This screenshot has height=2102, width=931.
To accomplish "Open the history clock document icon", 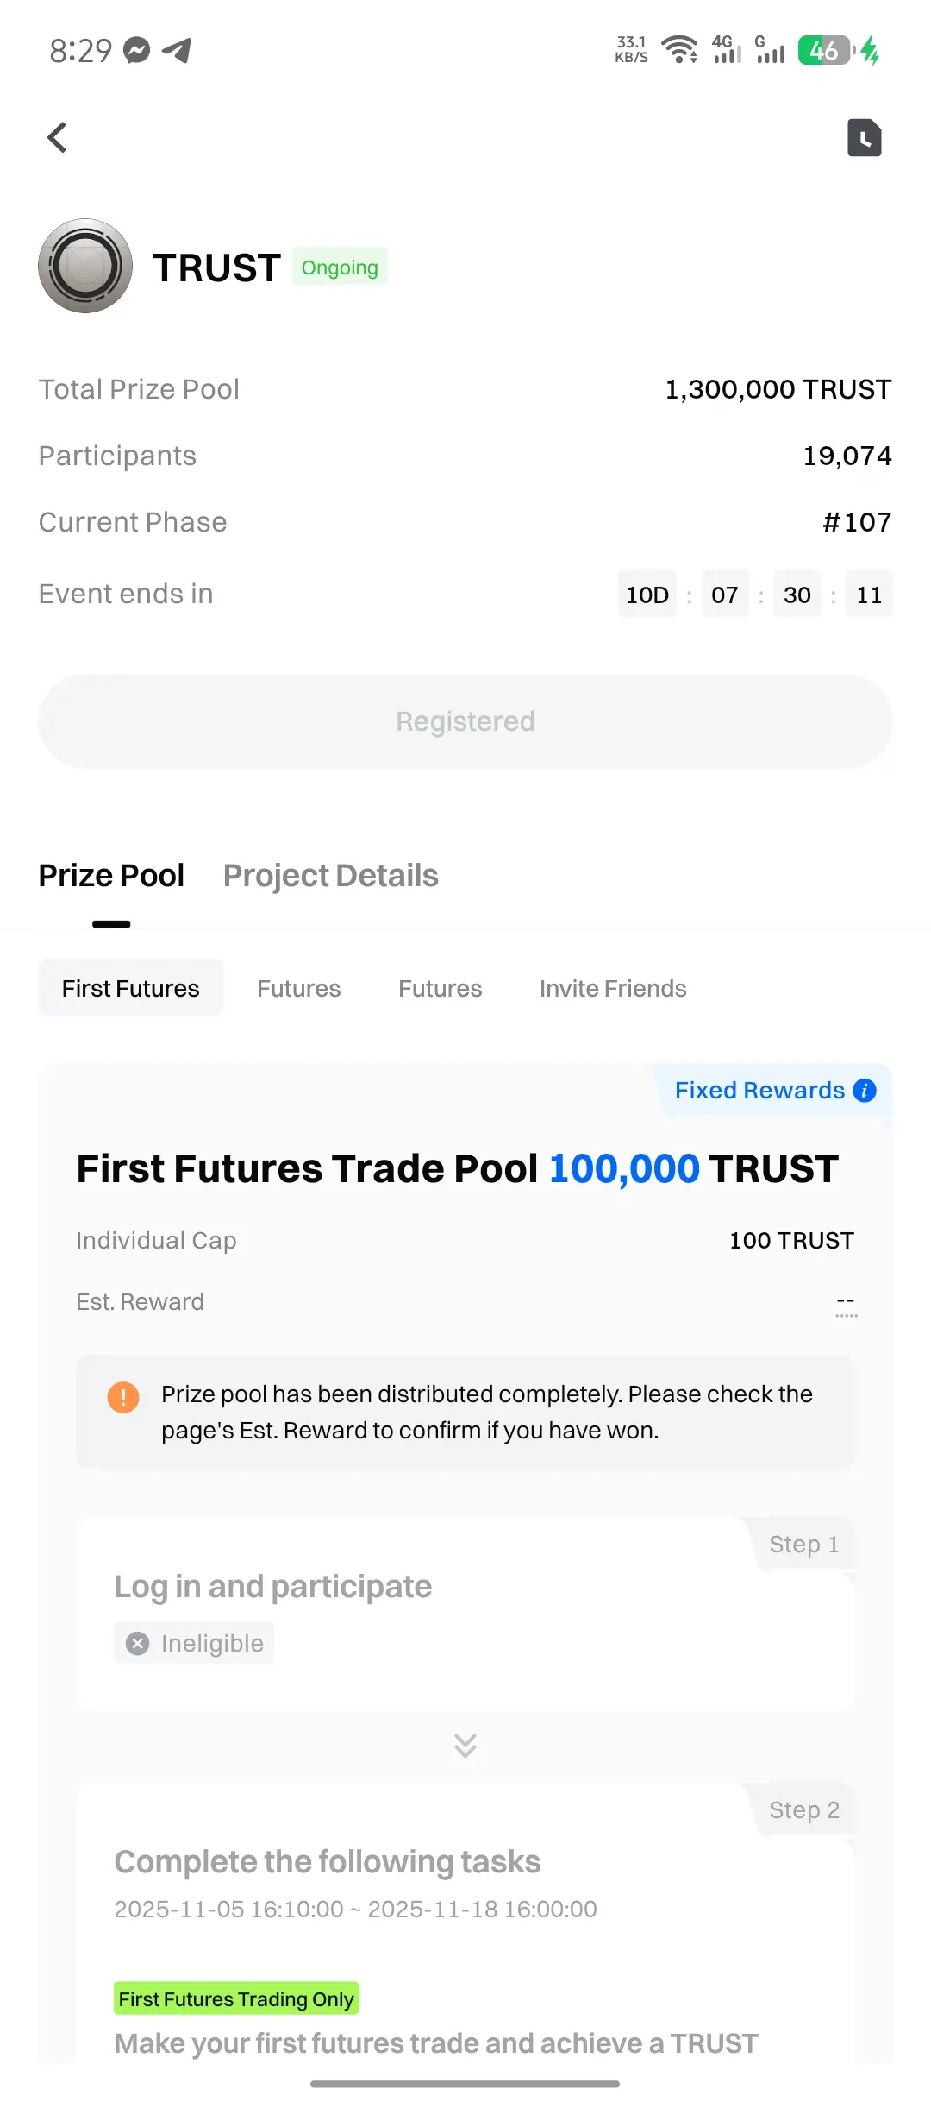I will [x=864, y=137].
